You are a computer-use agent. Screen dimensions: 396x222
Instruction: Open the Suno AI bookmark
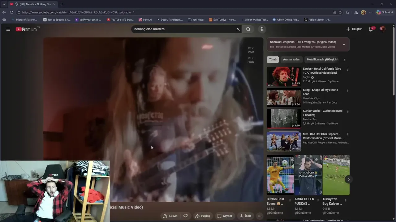click(145, 20)
